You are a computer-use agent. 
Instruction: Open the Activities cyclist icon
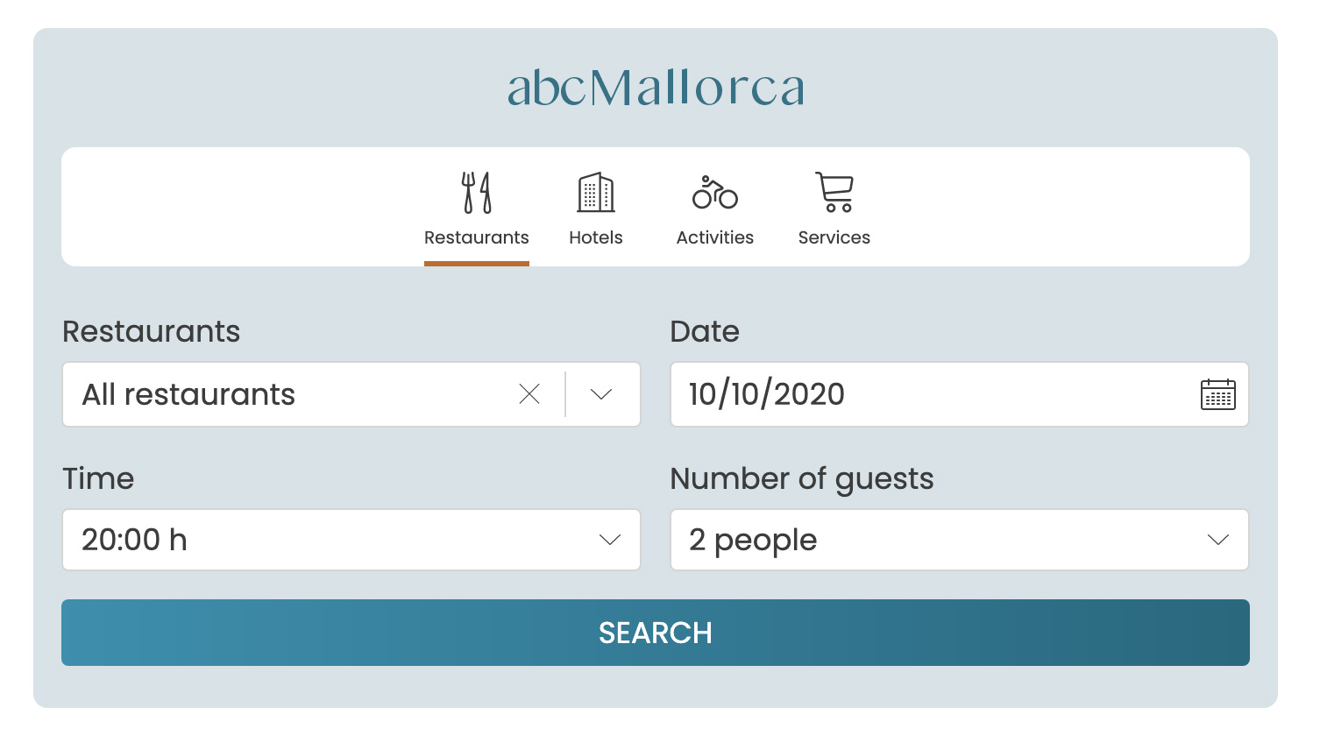click(715, 193)
